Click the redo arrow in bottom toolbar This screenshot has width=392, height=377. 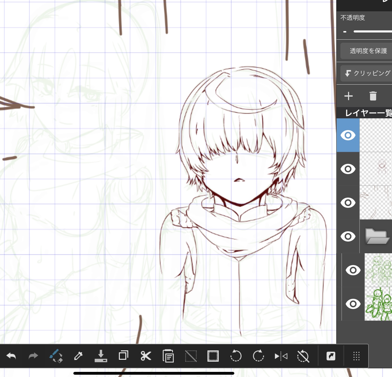[33, 356]
